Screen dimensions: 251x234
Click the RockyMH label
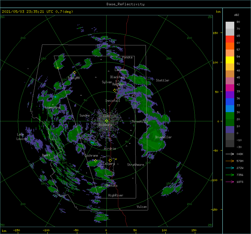[x=74, y=78]
